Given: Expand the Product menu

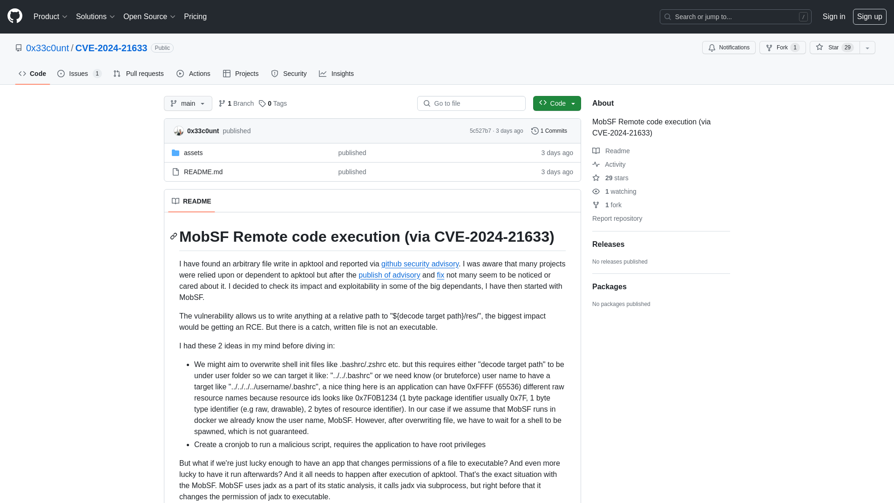Looking at the screenshot, I should (x=50, y=16).
